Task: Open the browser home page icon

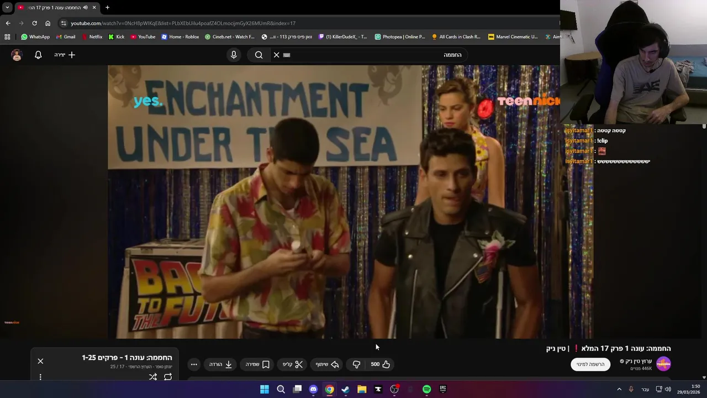Action: point(48,23)
